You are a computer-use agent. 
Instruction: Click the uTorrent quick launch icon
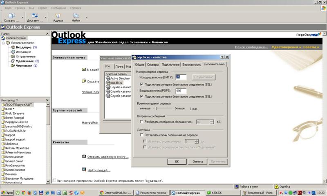[18, 193]
